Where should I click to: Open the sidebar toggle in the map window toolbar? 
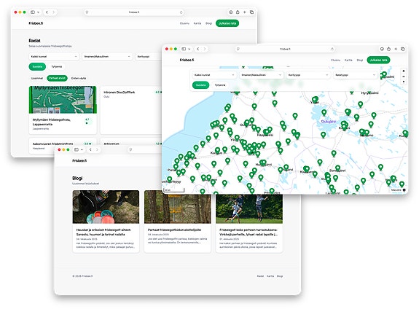(x=184, y=49)
